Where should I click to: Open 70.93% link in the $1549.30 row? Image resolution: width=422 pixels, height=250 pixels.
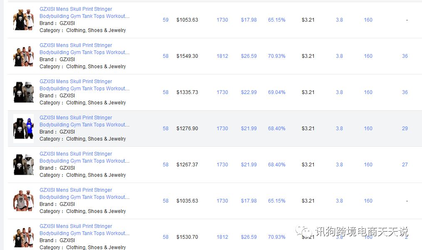click(x=277, y=56)
